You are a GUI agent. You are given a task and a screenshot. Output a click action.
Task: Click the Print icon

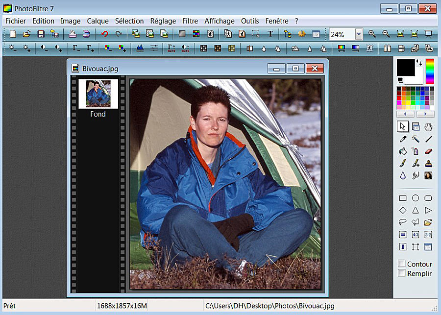(x=73, y=34)
